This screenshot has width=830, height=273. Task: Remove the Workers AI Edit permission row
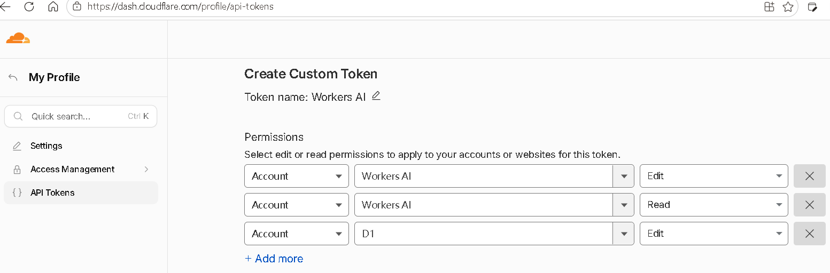point(810,176)
